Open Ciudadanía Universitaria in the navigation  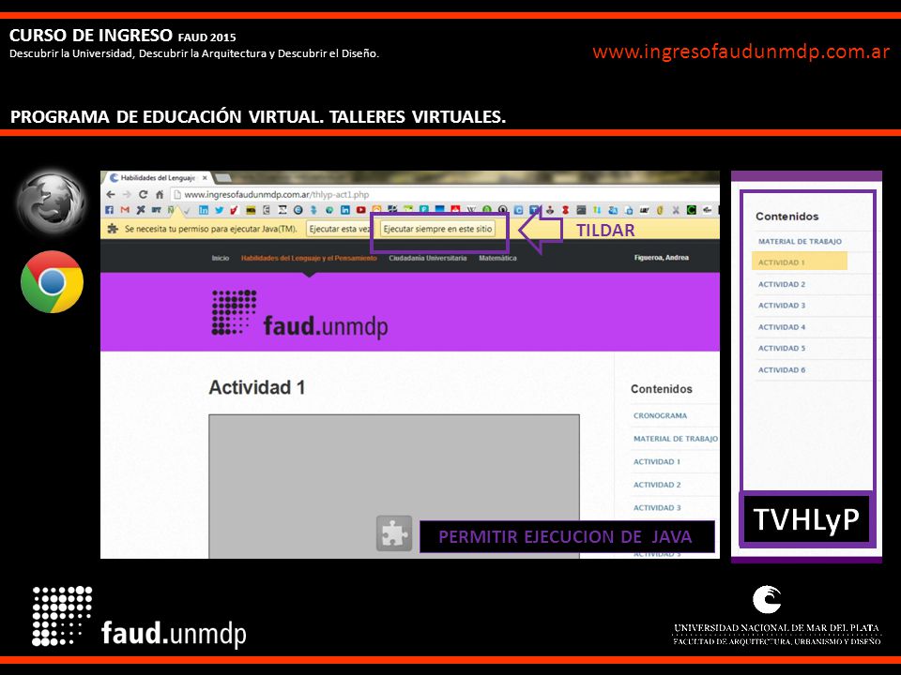point(428,259)
